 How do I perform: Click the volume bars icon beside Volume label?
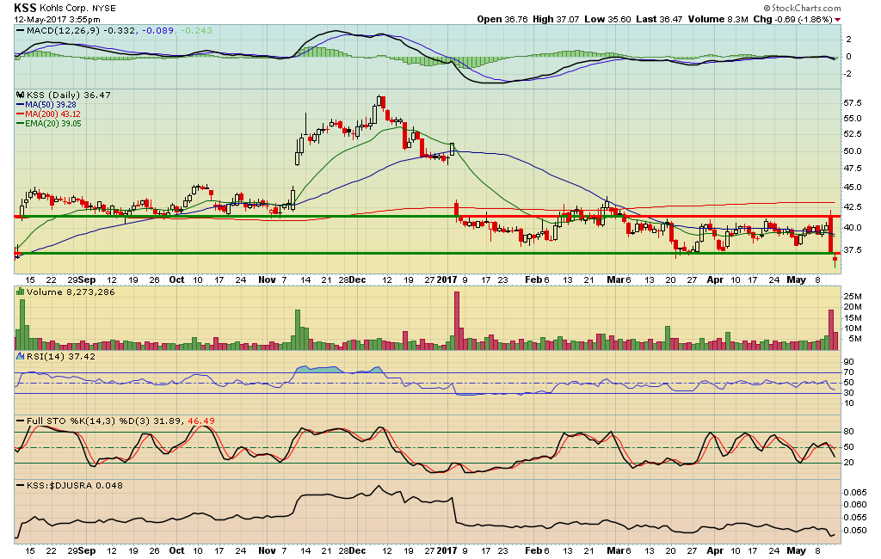(21, 291)
